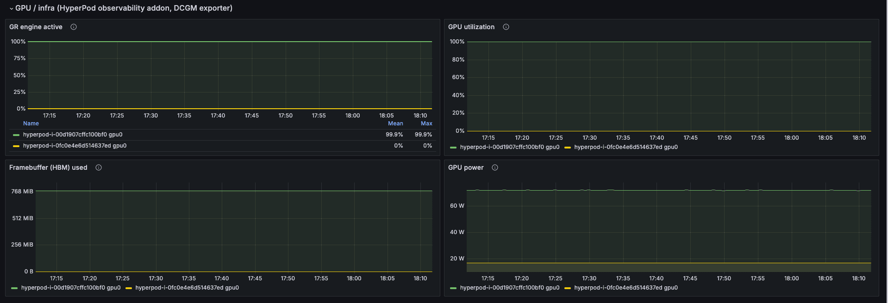The height and width of the screenshot is (303, 888).
Task: Click 17:45 time label in Framebuffer panel
Action: click(255, 278)
